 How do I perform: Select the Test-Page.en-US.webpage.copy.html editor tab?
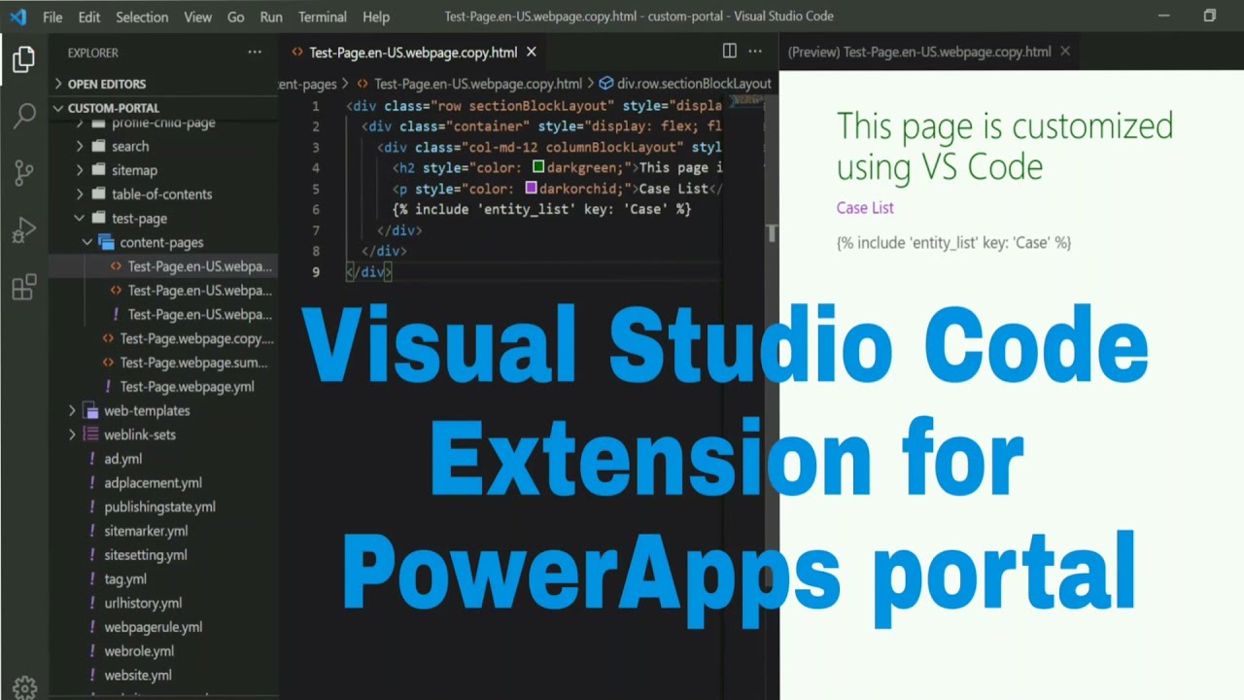pos(413,52)
